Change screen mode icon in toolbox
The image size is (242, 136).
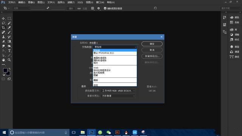pos(9,79)
